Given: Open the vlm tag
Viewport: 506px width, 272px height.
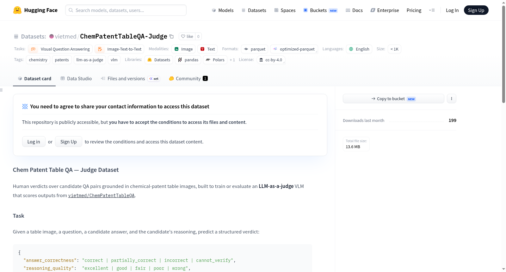Looking at the screenshot, I should click(x=114, y=60).
